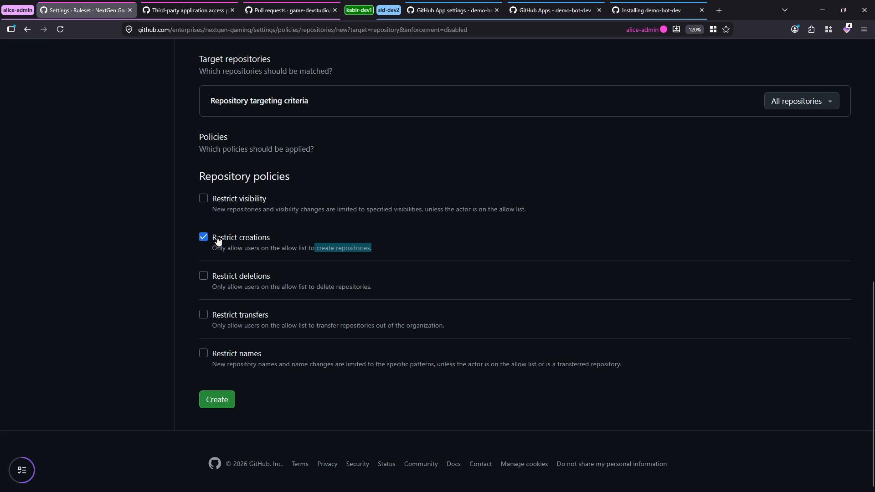875x492 pixels.
Task: Enable the Restrict names checkbox
Action: pyautogui.click(x=203, y=353)
